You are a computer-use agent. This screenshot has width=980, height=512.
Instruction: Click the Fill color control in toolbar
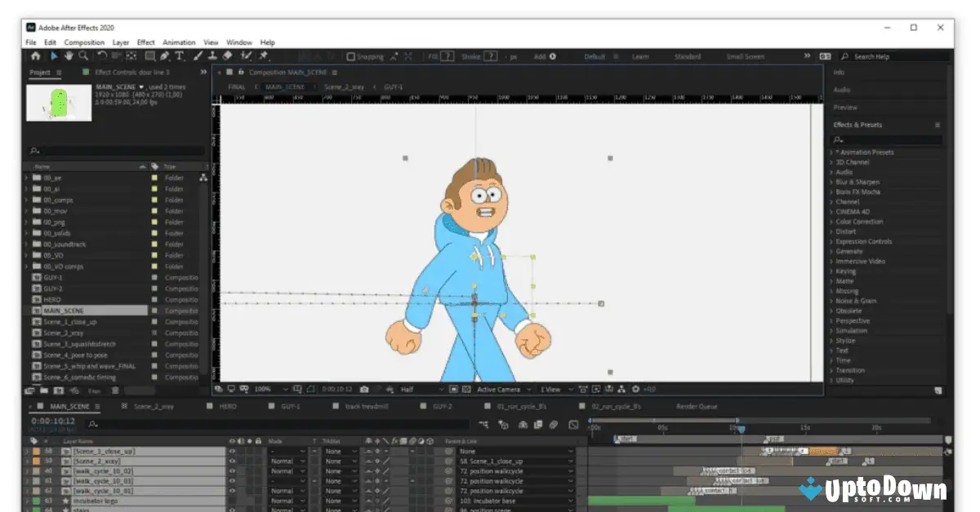[447, 55]
